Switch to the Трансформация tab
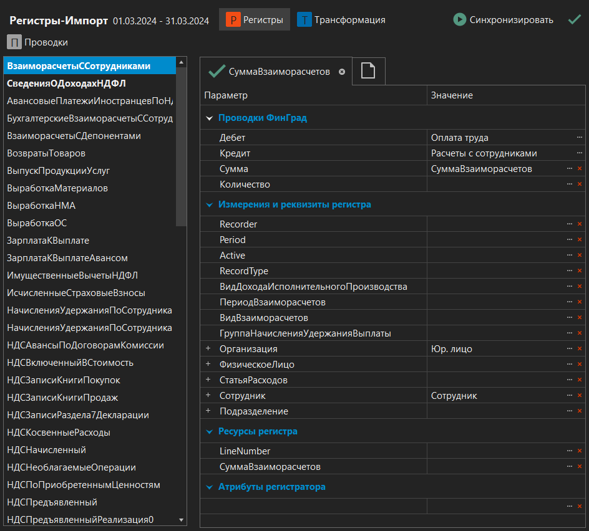This screenshot has width=589, height=531. click(x=341, y=20)
